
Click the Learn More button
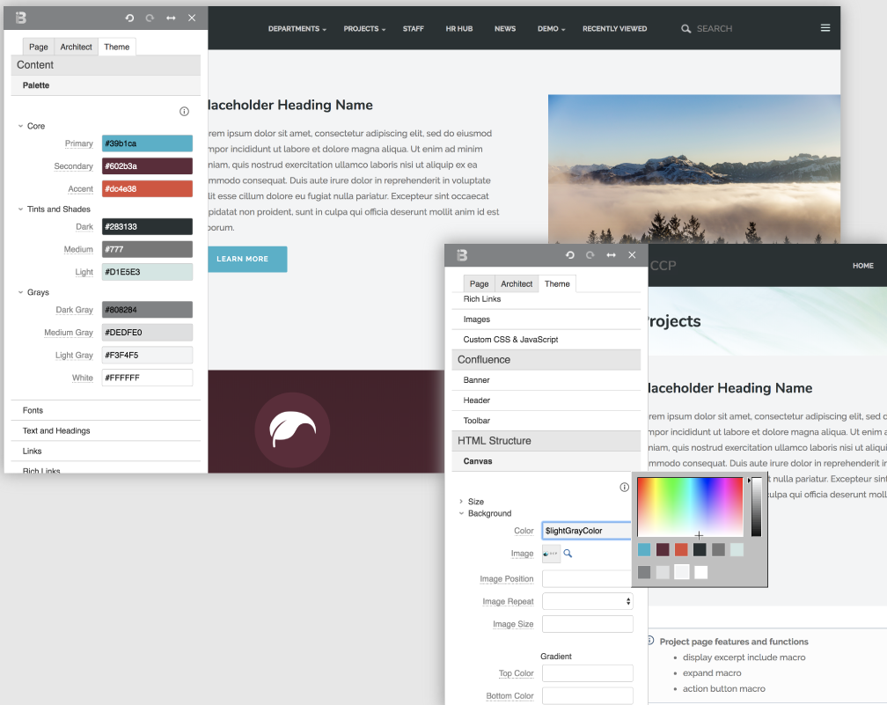[x=247, y=259]
